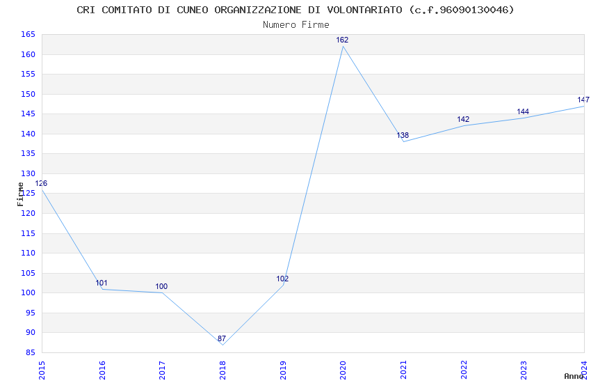Click the peak data label 162
The width and height of the screenshot is (591, 383).
tap(342, 40)
